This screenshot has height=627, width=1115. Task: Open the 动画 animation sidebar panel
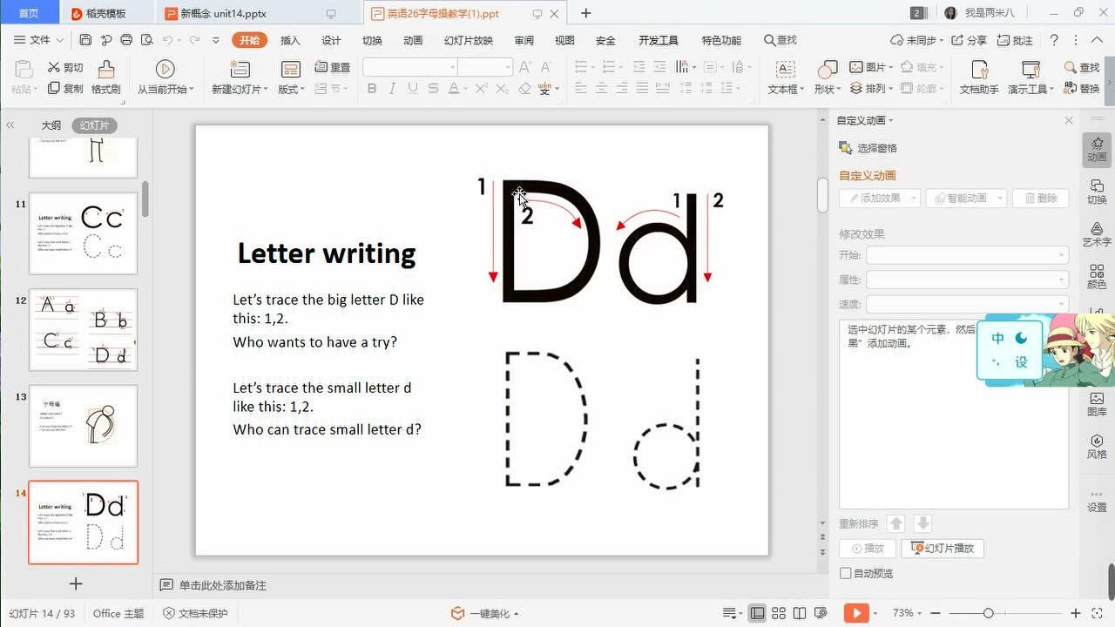click(1097, 149)
